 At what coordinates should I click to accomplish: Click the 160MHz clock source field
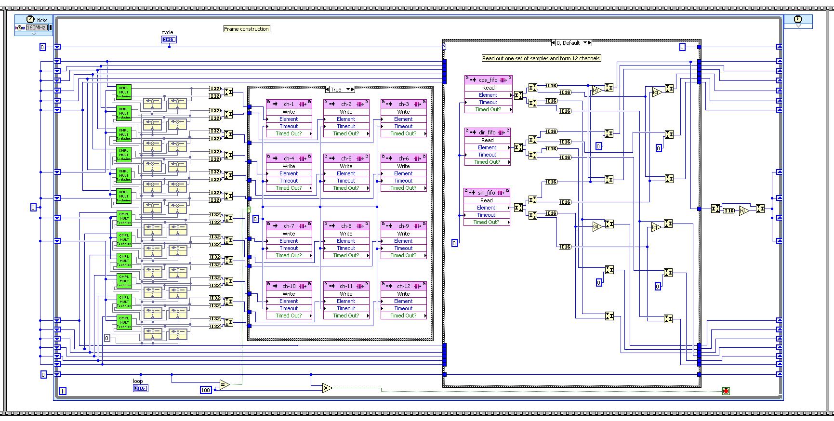[x=36, y=27]
